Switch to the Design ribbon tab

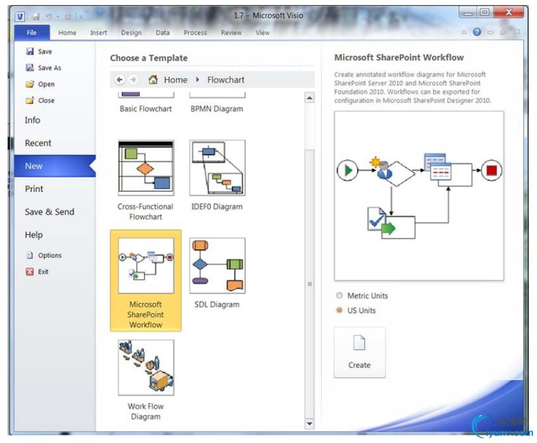[x=131, y=33]
